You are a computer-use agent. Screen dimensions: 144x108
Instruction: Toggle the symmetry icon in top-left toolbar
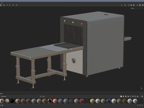(x=7, y=5)
